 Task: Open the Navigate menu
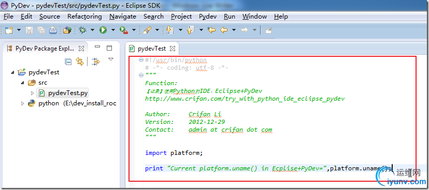123,17
